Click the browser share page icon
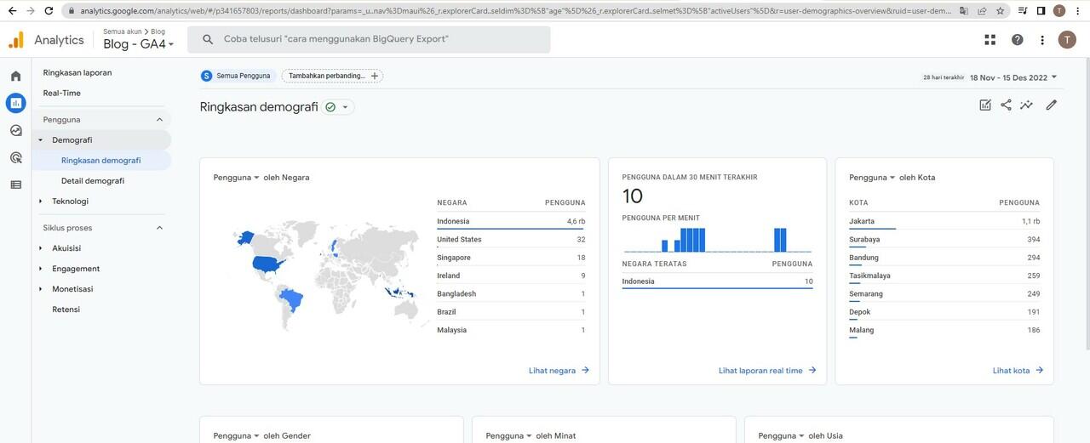This screenshot has height=443, width=1090. pyautogui.click(x=981, y=11)
